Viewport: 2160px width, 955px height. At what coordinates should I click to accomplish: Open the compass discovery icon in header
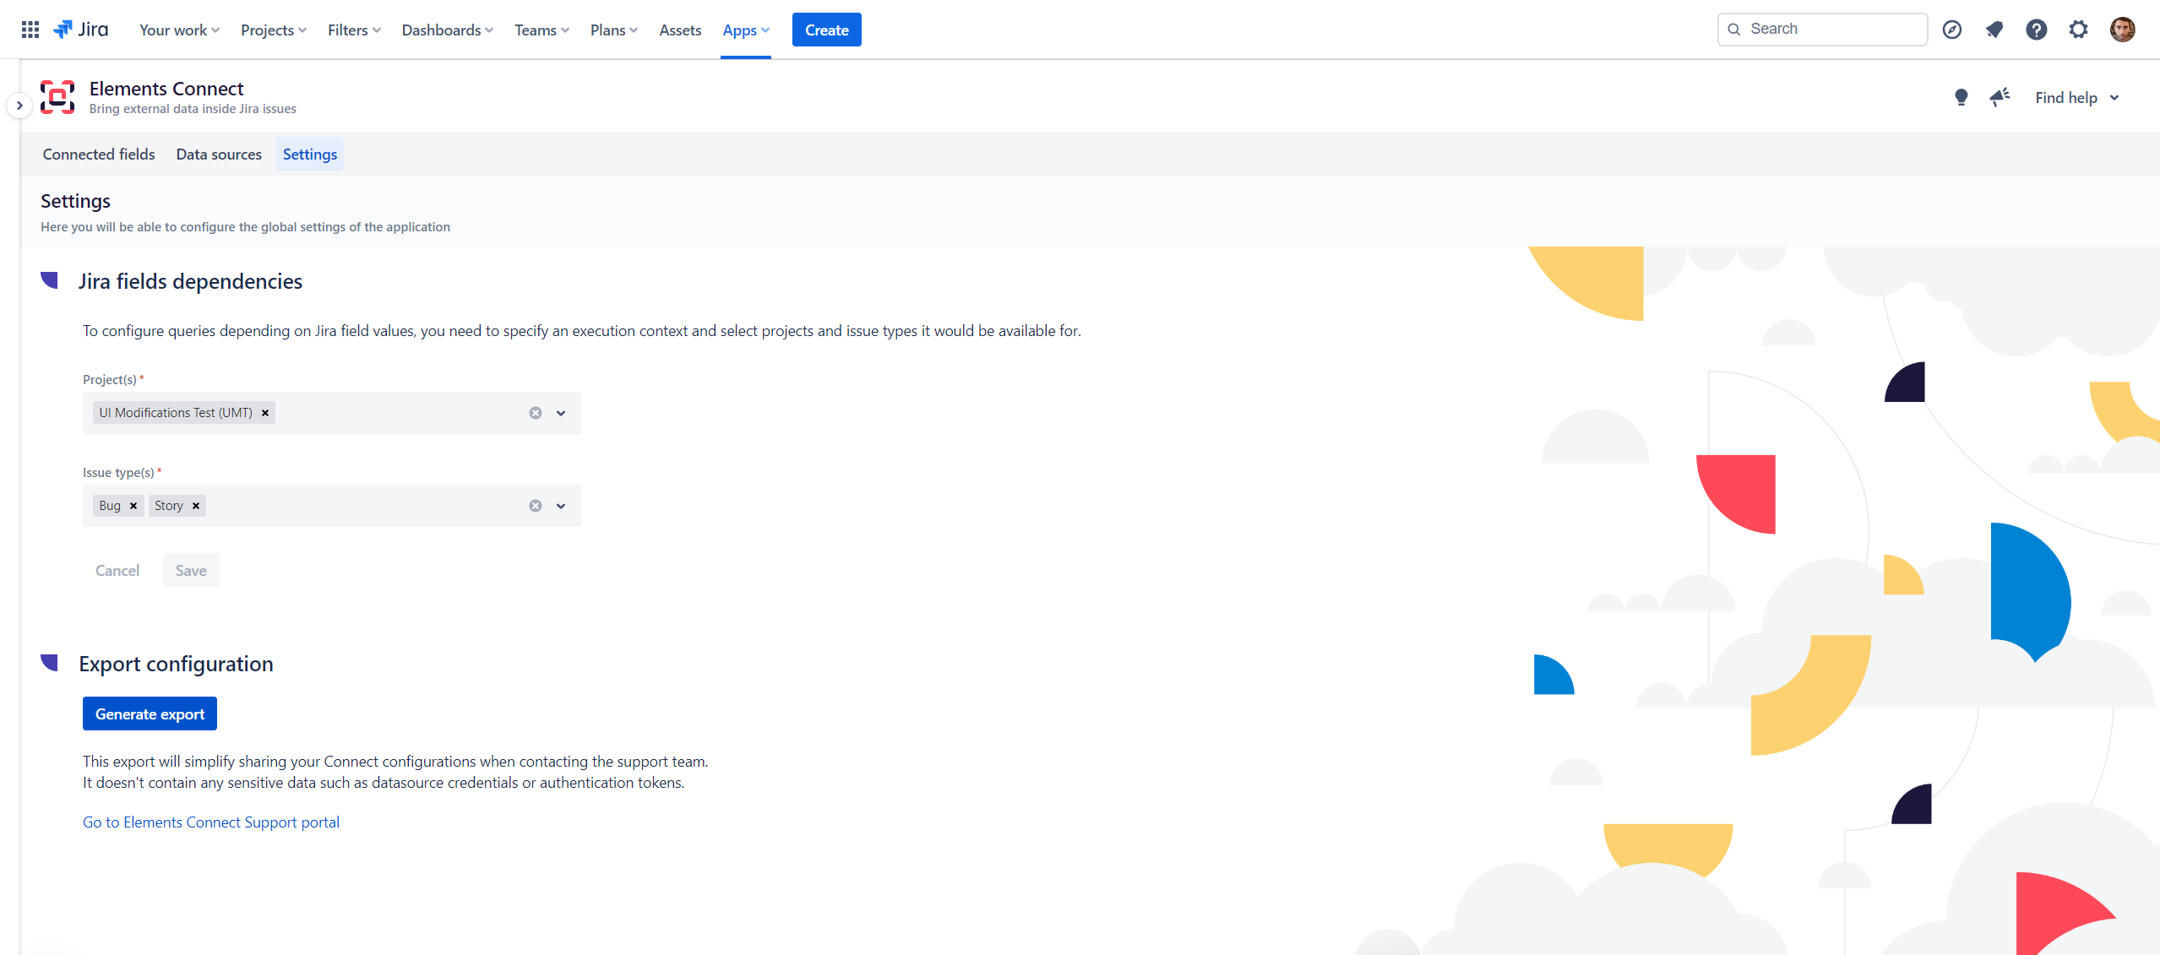point(1951,30)
